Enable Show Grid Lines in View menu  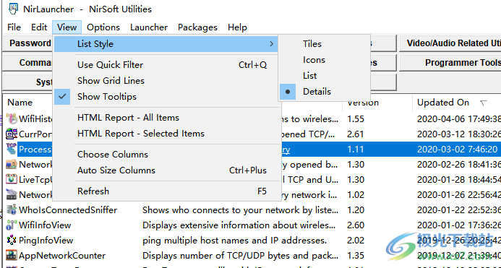tap(166, 80)
